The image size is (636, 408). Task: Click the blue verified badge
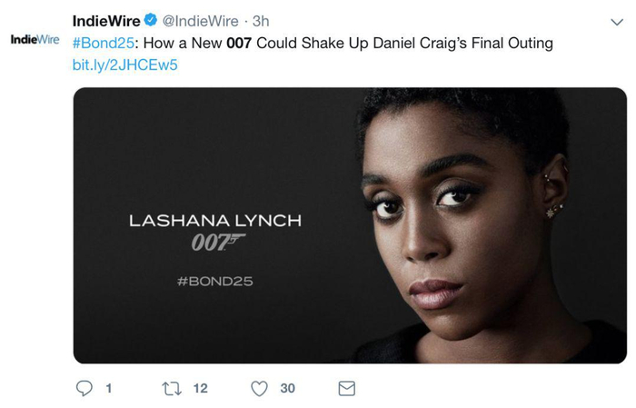[151, 21]
